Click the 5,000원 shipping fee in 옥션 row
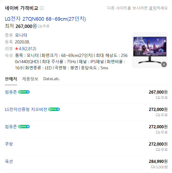Viewport: 172px width, 173px height. tap(162, 167)
